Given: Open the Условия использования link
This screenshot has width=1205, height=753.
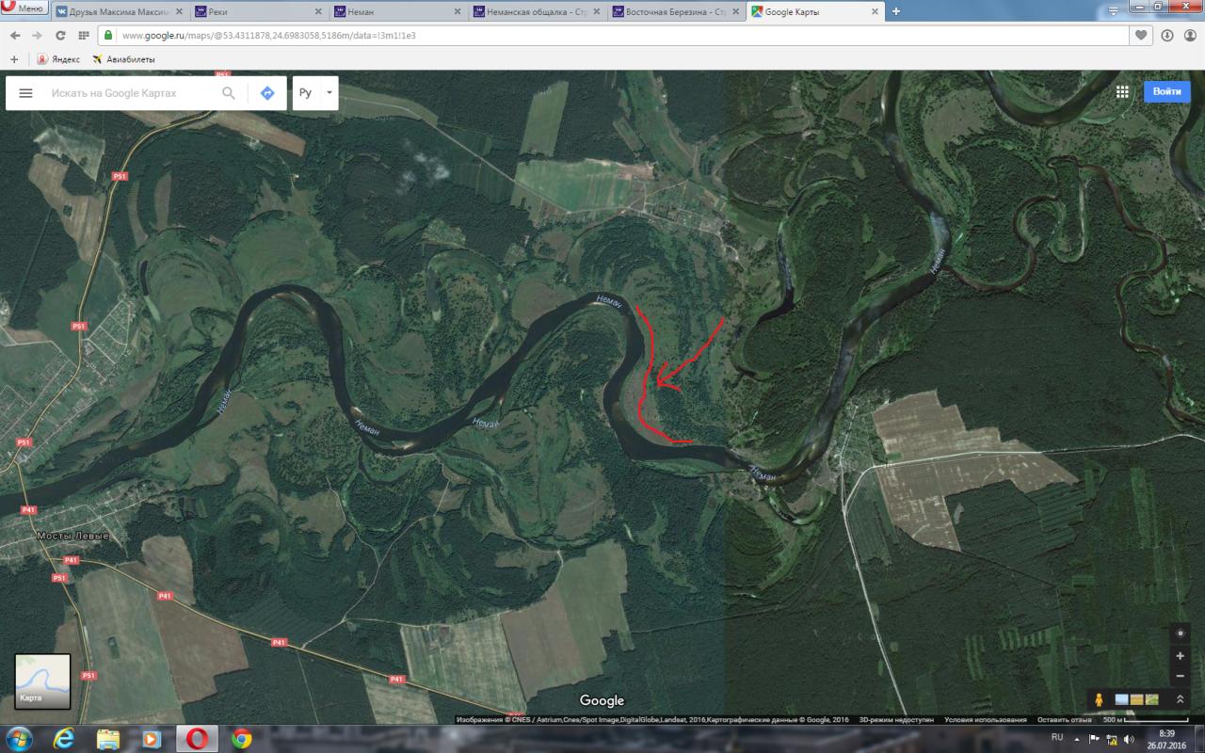Looking at the screenshot, I should [x=986, y=720].
